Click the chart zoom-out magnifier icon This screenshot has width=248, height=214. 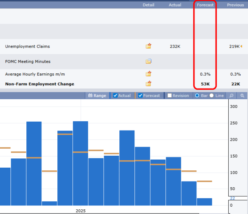242,95
